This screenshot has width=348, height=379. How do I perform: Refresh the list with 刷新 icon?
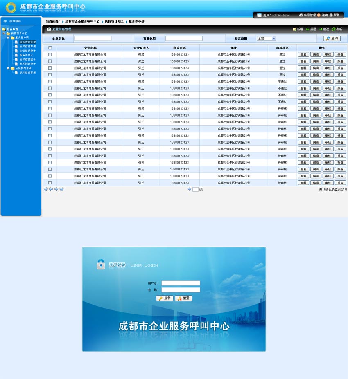click(x=334, y=29)
